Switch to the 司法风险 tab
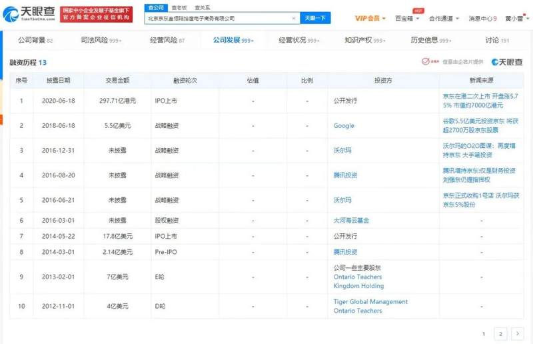The image size is (533, 344). tap(101, 40)
